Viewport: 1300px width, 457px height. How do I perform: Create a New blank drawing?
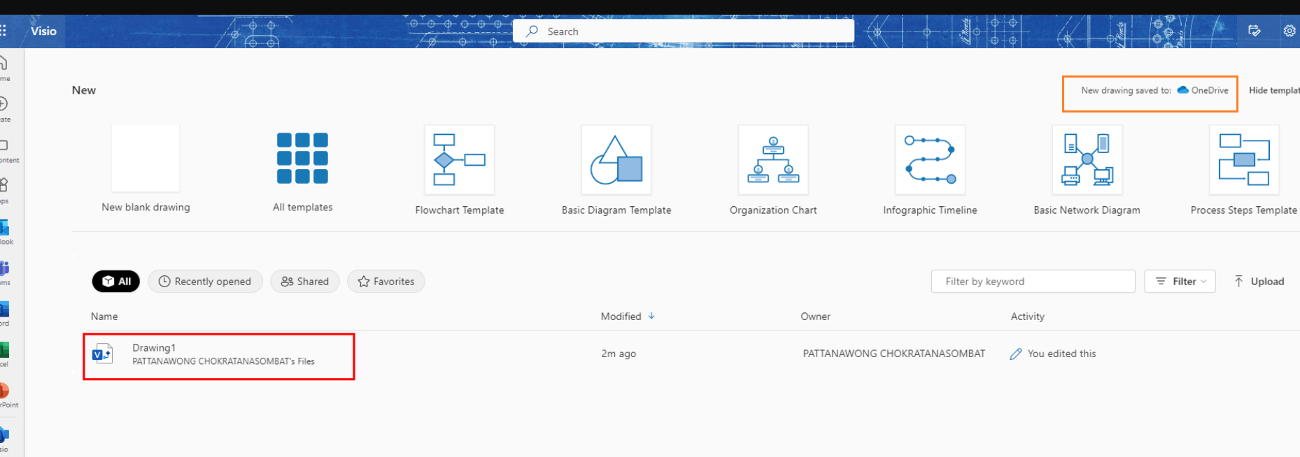146,159
